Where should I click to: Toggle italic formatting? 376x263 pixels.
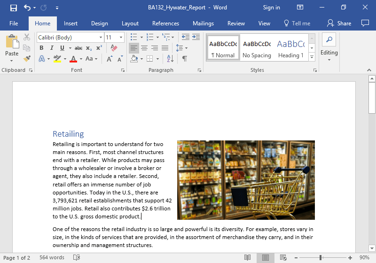(52, 48)
